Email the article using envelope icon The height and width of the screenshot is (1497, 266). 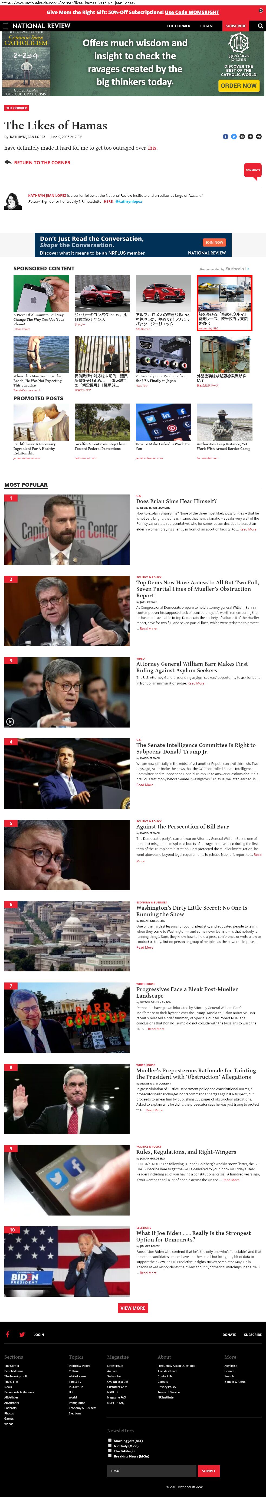(x=242, y=137)
